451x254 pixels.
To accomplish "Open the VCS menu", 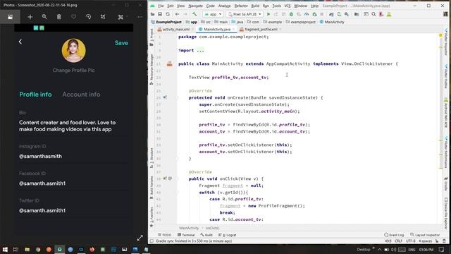I will click(x=288, y=6).
